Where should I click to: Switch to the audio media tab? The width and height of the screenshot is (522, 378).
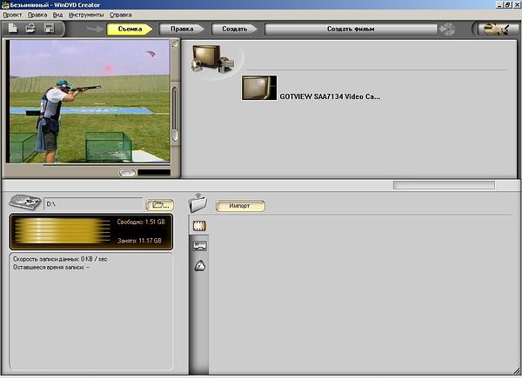[x=199, y=265]
